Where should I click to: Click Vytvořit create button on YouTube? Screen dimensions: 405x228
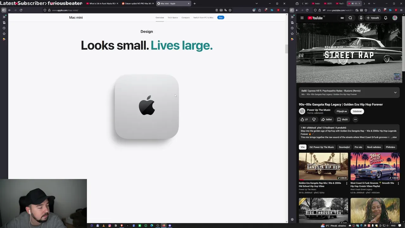(x=373, y=18)
